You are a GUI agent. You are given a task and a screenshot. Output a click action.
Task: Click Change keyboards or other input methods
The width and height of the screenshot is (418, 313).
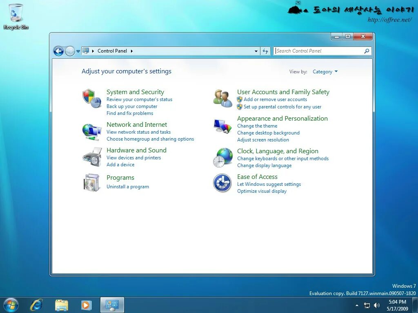[x=283, y=159]
